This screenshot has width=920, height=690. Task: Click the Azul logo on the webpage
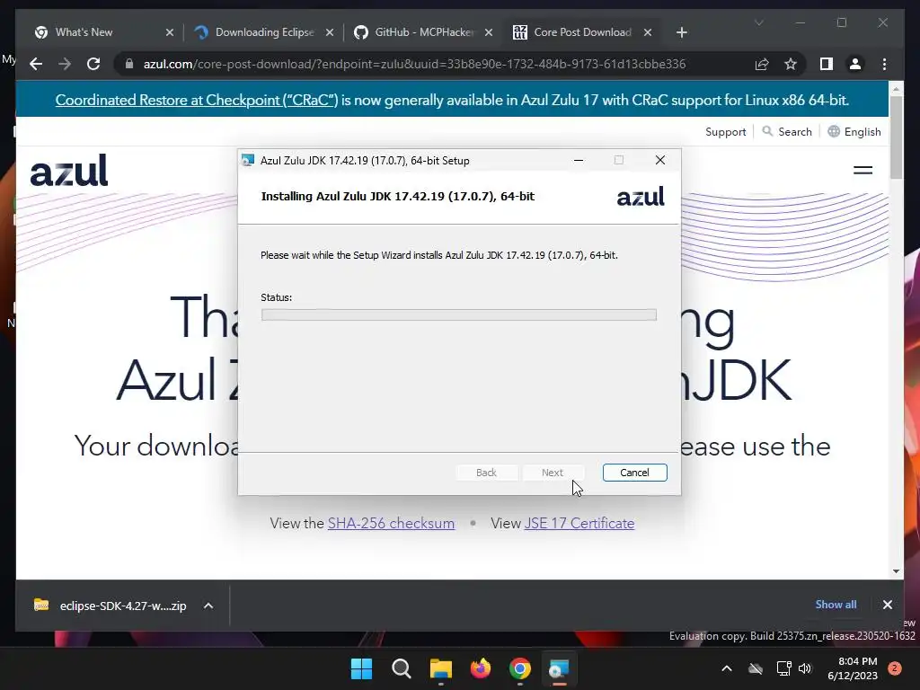click(68, 170)
